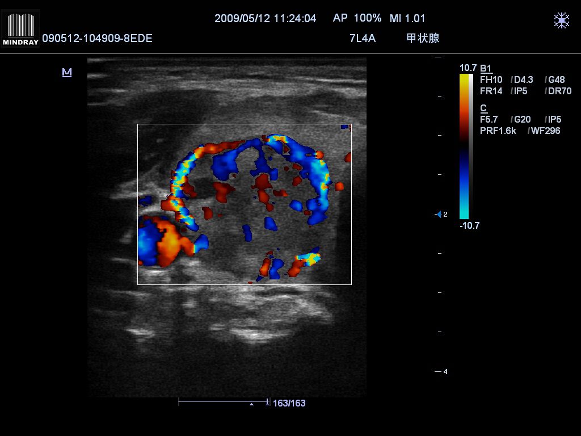Click the Mindray logo
Image resolution: width=581 pixels, height=436 pixels.
coord(20,28)
